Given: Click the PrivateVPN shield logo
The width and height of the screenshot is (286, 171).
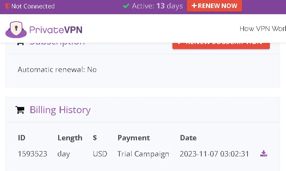Looking at the screenshot, I should pos(16,30).
